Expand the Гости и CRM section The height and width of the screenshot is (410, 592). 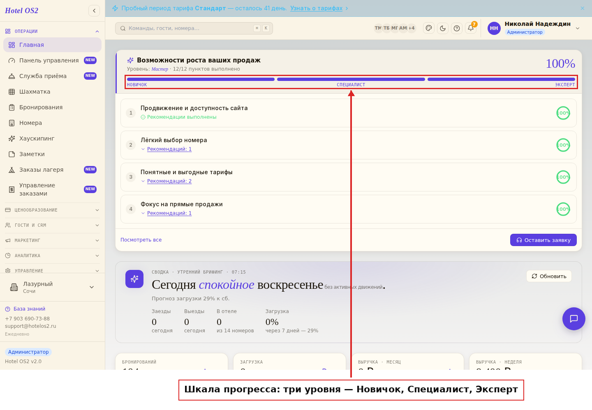point(52,225)
